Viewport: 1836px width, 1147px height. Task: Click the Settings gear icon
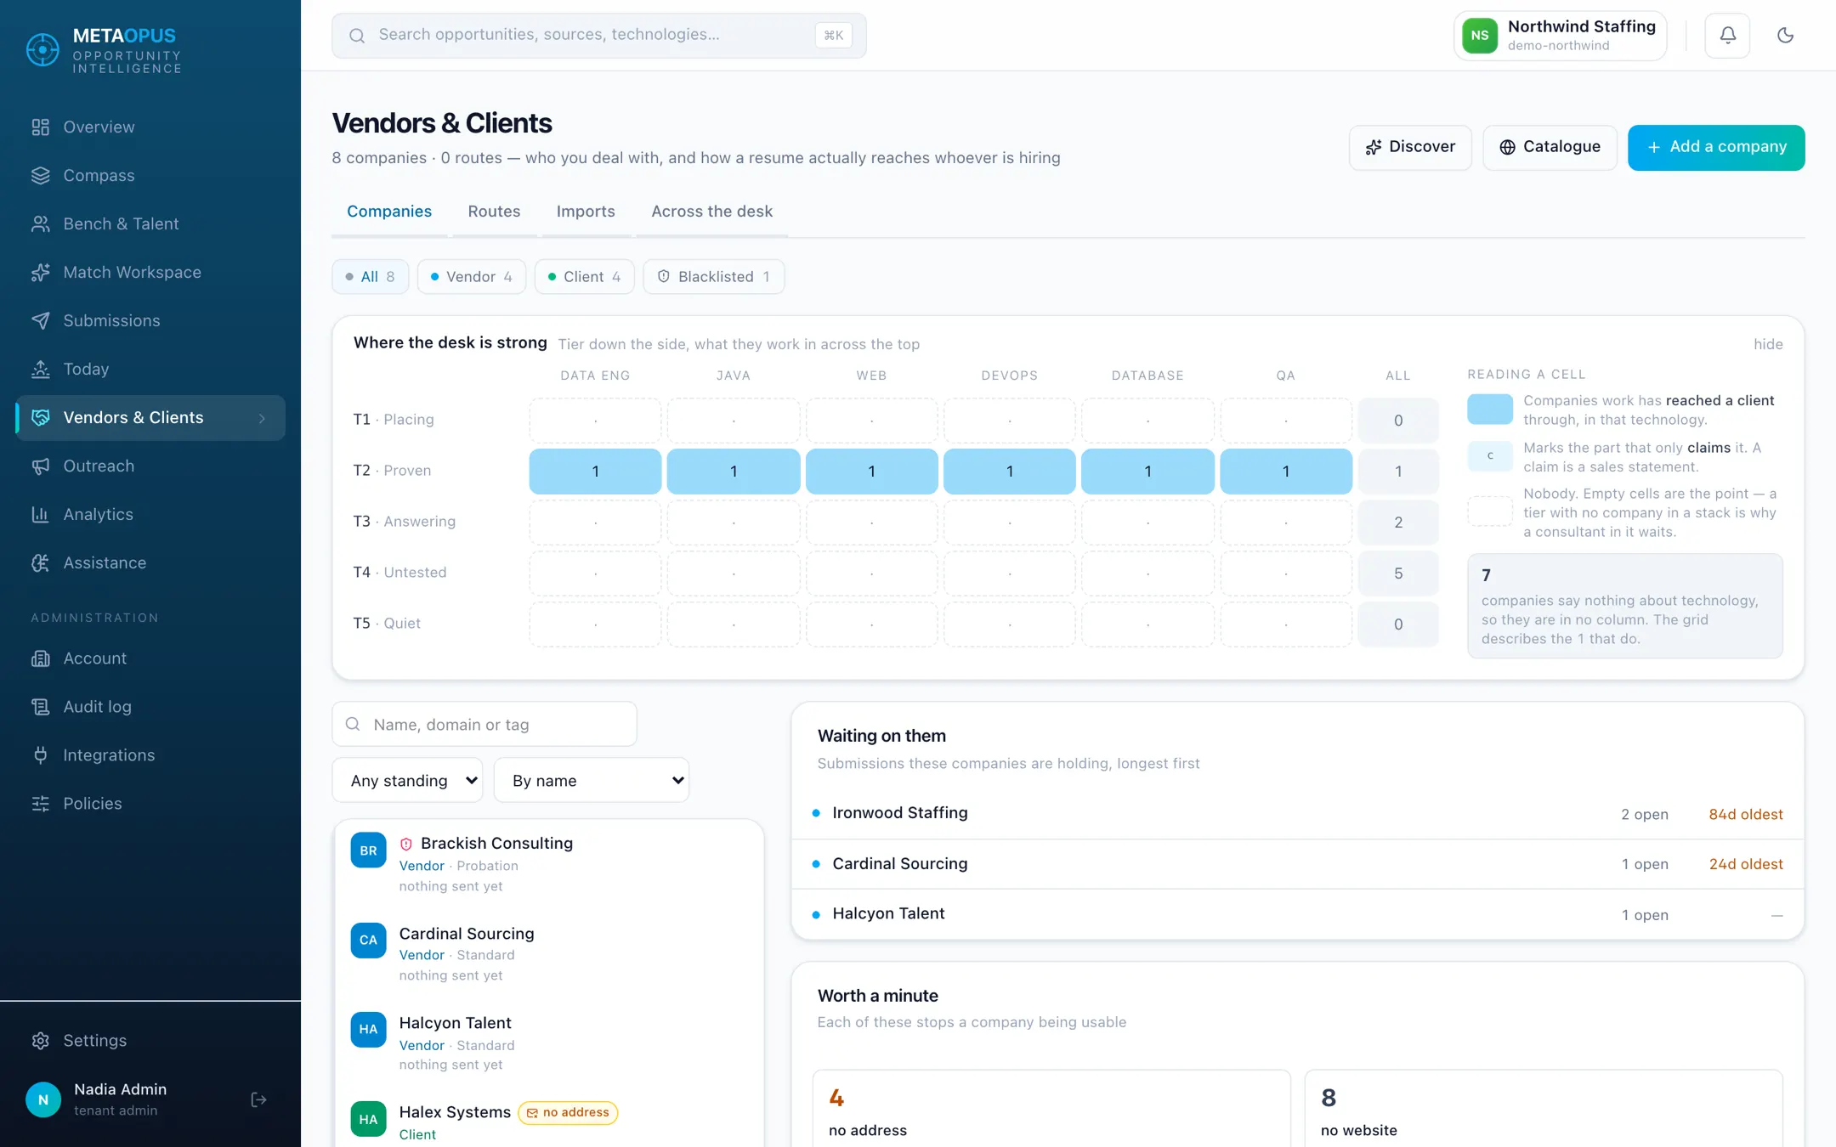(41, 1041)
